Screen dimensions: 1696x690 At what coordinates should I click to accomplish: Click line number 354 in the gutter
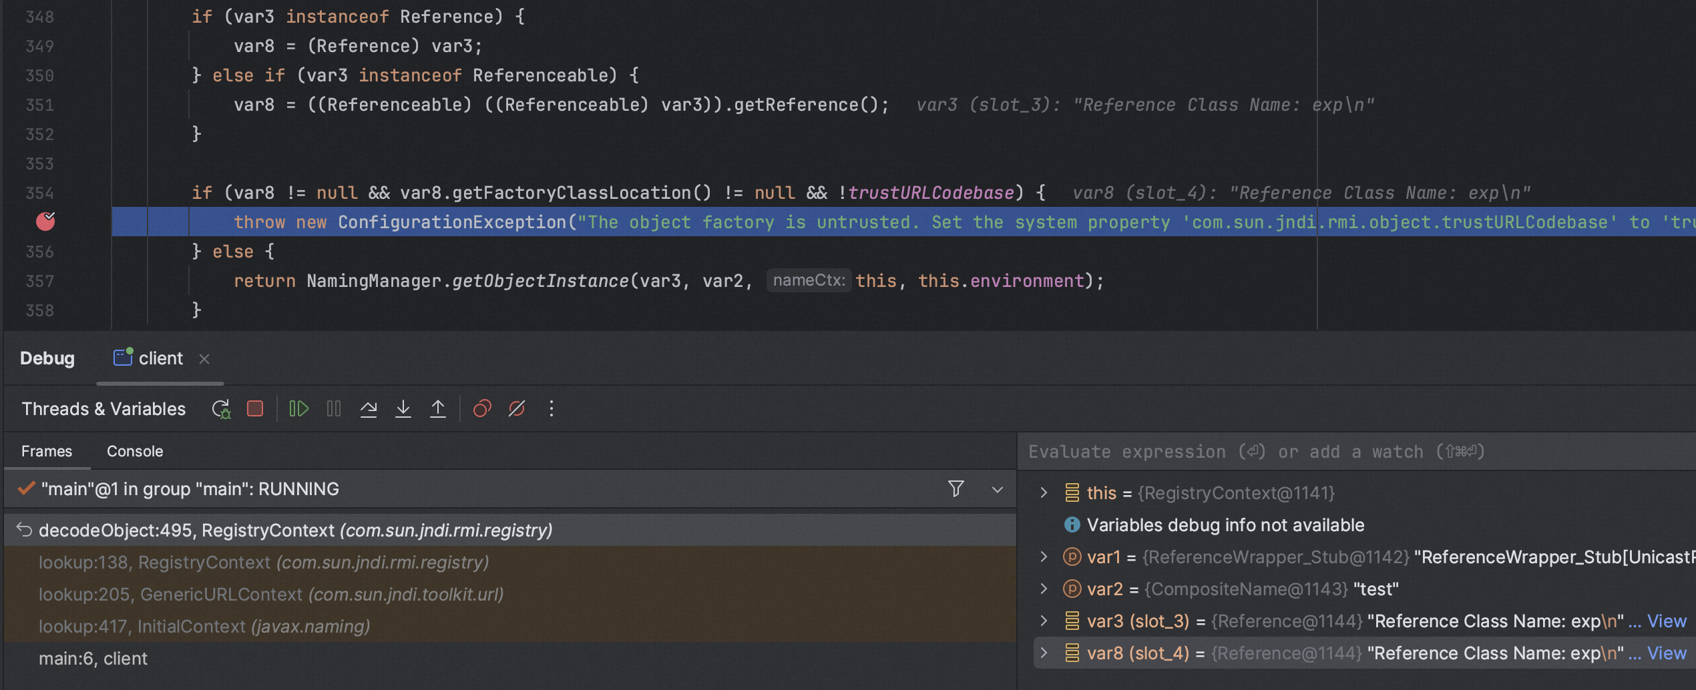point(39,193)
